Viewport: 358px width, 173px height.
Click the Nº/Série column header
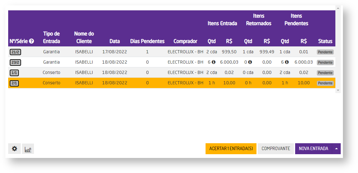tap(19, 41)
